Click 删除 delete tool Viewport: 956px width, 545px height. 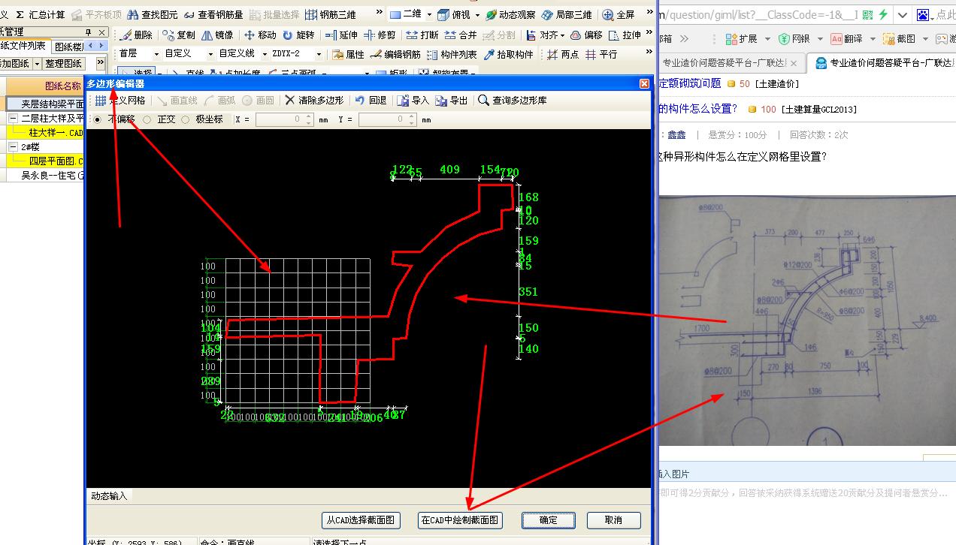coord(136,35)
